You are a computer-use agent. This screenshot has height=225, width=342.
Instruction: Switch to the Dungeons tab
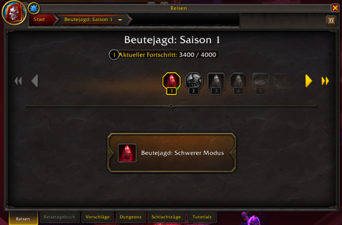tap(130, 217)
